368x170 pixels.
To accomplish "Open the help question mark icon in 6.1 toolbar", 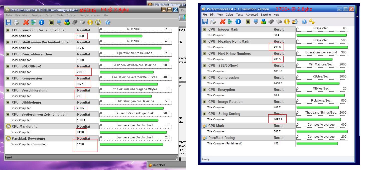I will (304, 22).
